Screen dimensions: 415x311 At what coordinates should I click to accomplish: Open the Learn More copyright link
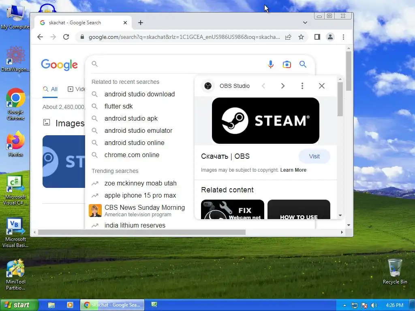click(293, 170)
